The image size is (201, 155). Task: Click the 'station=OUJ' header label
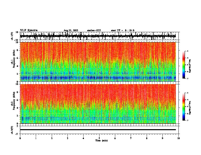[94, 30]
